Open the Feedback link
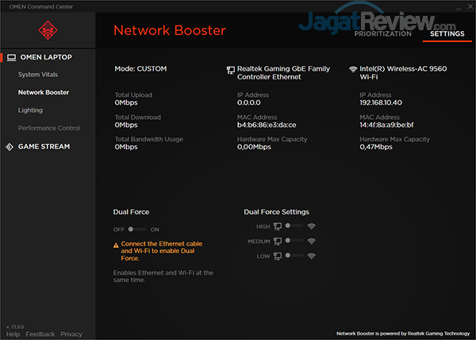Screen dimensions: 476x340 click(40, 334)
